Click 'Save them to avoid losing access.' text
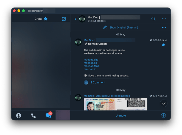Viewport: 182px width, 135px height. [108, 76]
